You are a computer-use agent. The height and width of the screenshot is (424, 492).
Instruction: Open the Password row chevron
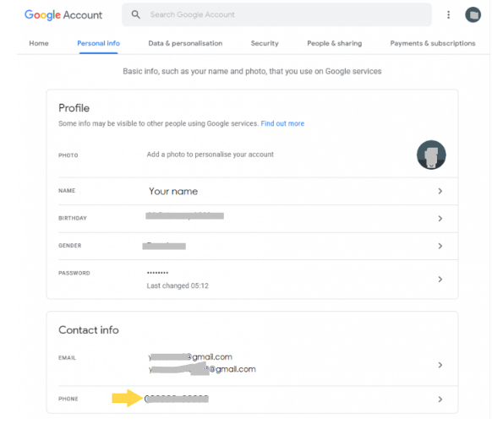coord(440,279)
